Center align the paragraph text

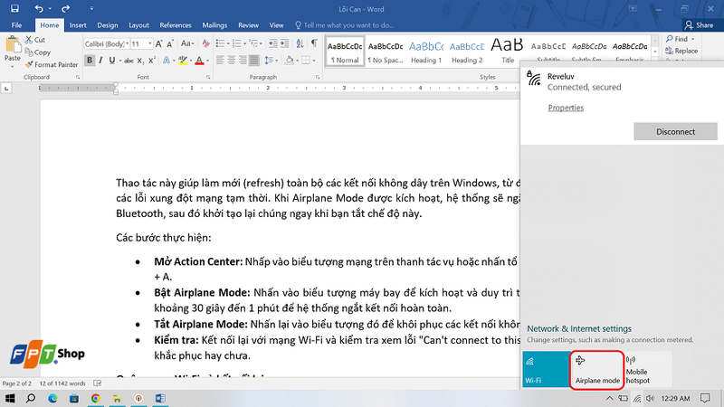coord(232,61)
